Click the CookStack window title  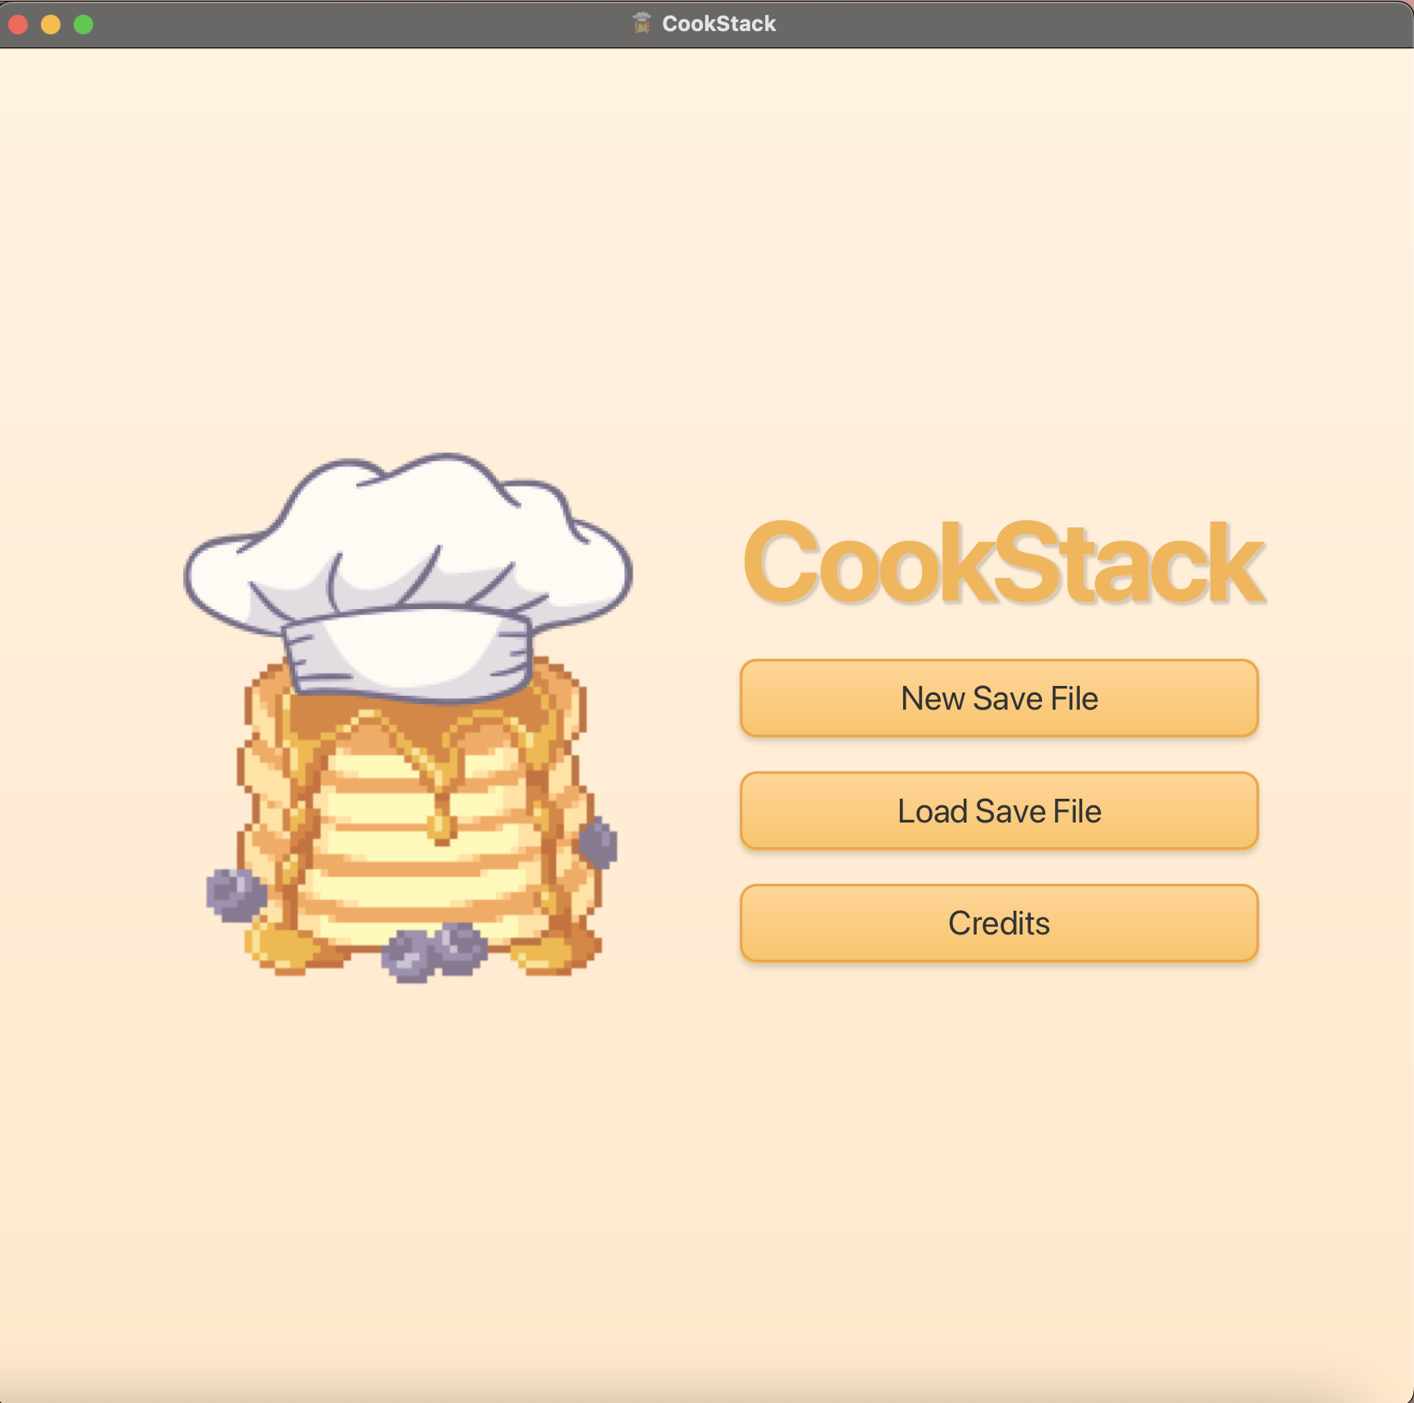[x=719, y=22]
